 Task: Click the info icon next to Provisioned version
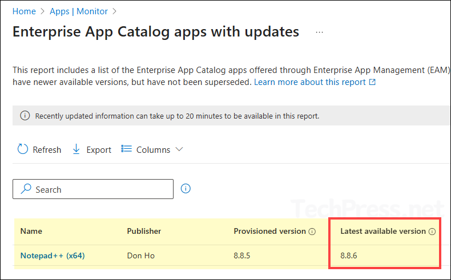click(312, 232)
